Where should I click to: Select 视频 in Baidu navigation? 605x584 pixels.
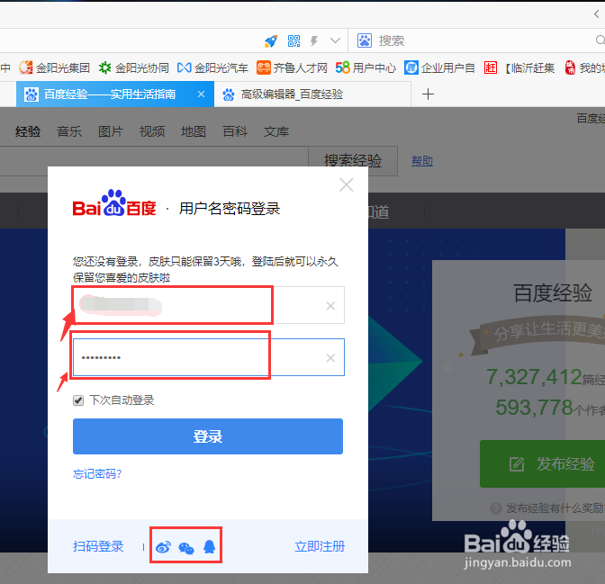point(152,131)
